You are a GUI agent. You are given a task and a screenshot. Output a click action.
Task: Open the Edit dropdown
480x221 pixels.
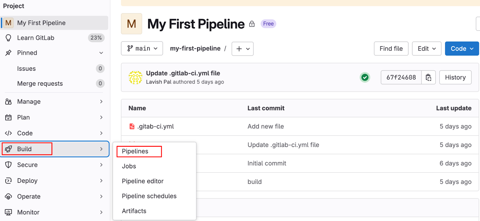point(427,49)
